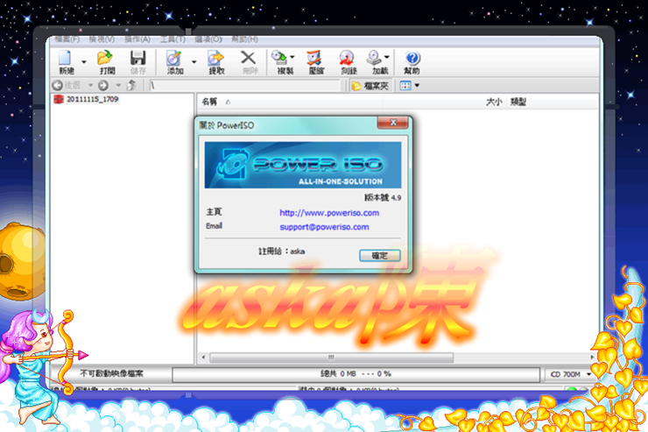Click the Up one level icon
This screenshot has height=432, width=648.
[132, 86]
